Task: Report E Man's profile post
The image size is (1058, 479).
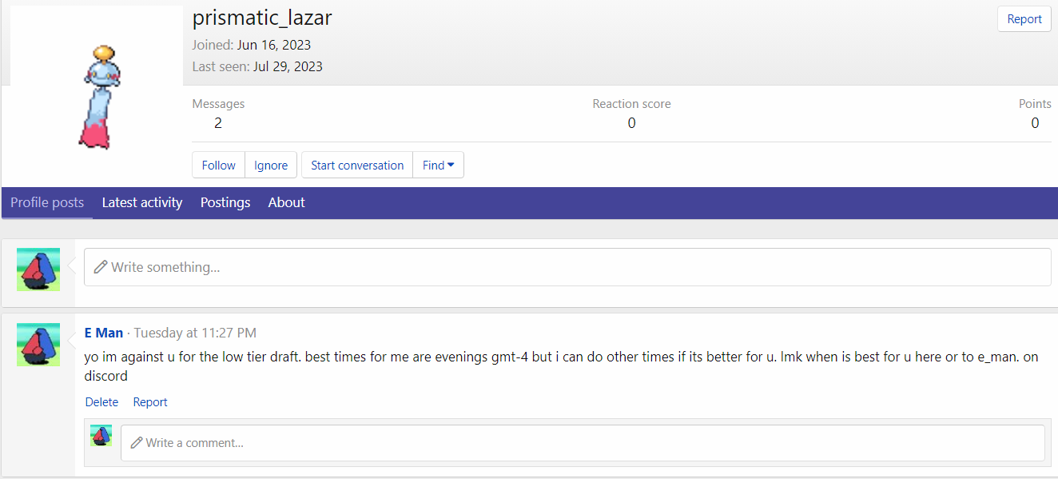Action: [150, 402]
